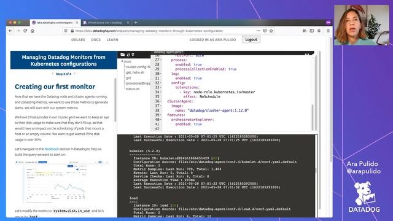Open the Firefox library icon
The width and height of the screenshot is (393, 221).
(305, 31)
